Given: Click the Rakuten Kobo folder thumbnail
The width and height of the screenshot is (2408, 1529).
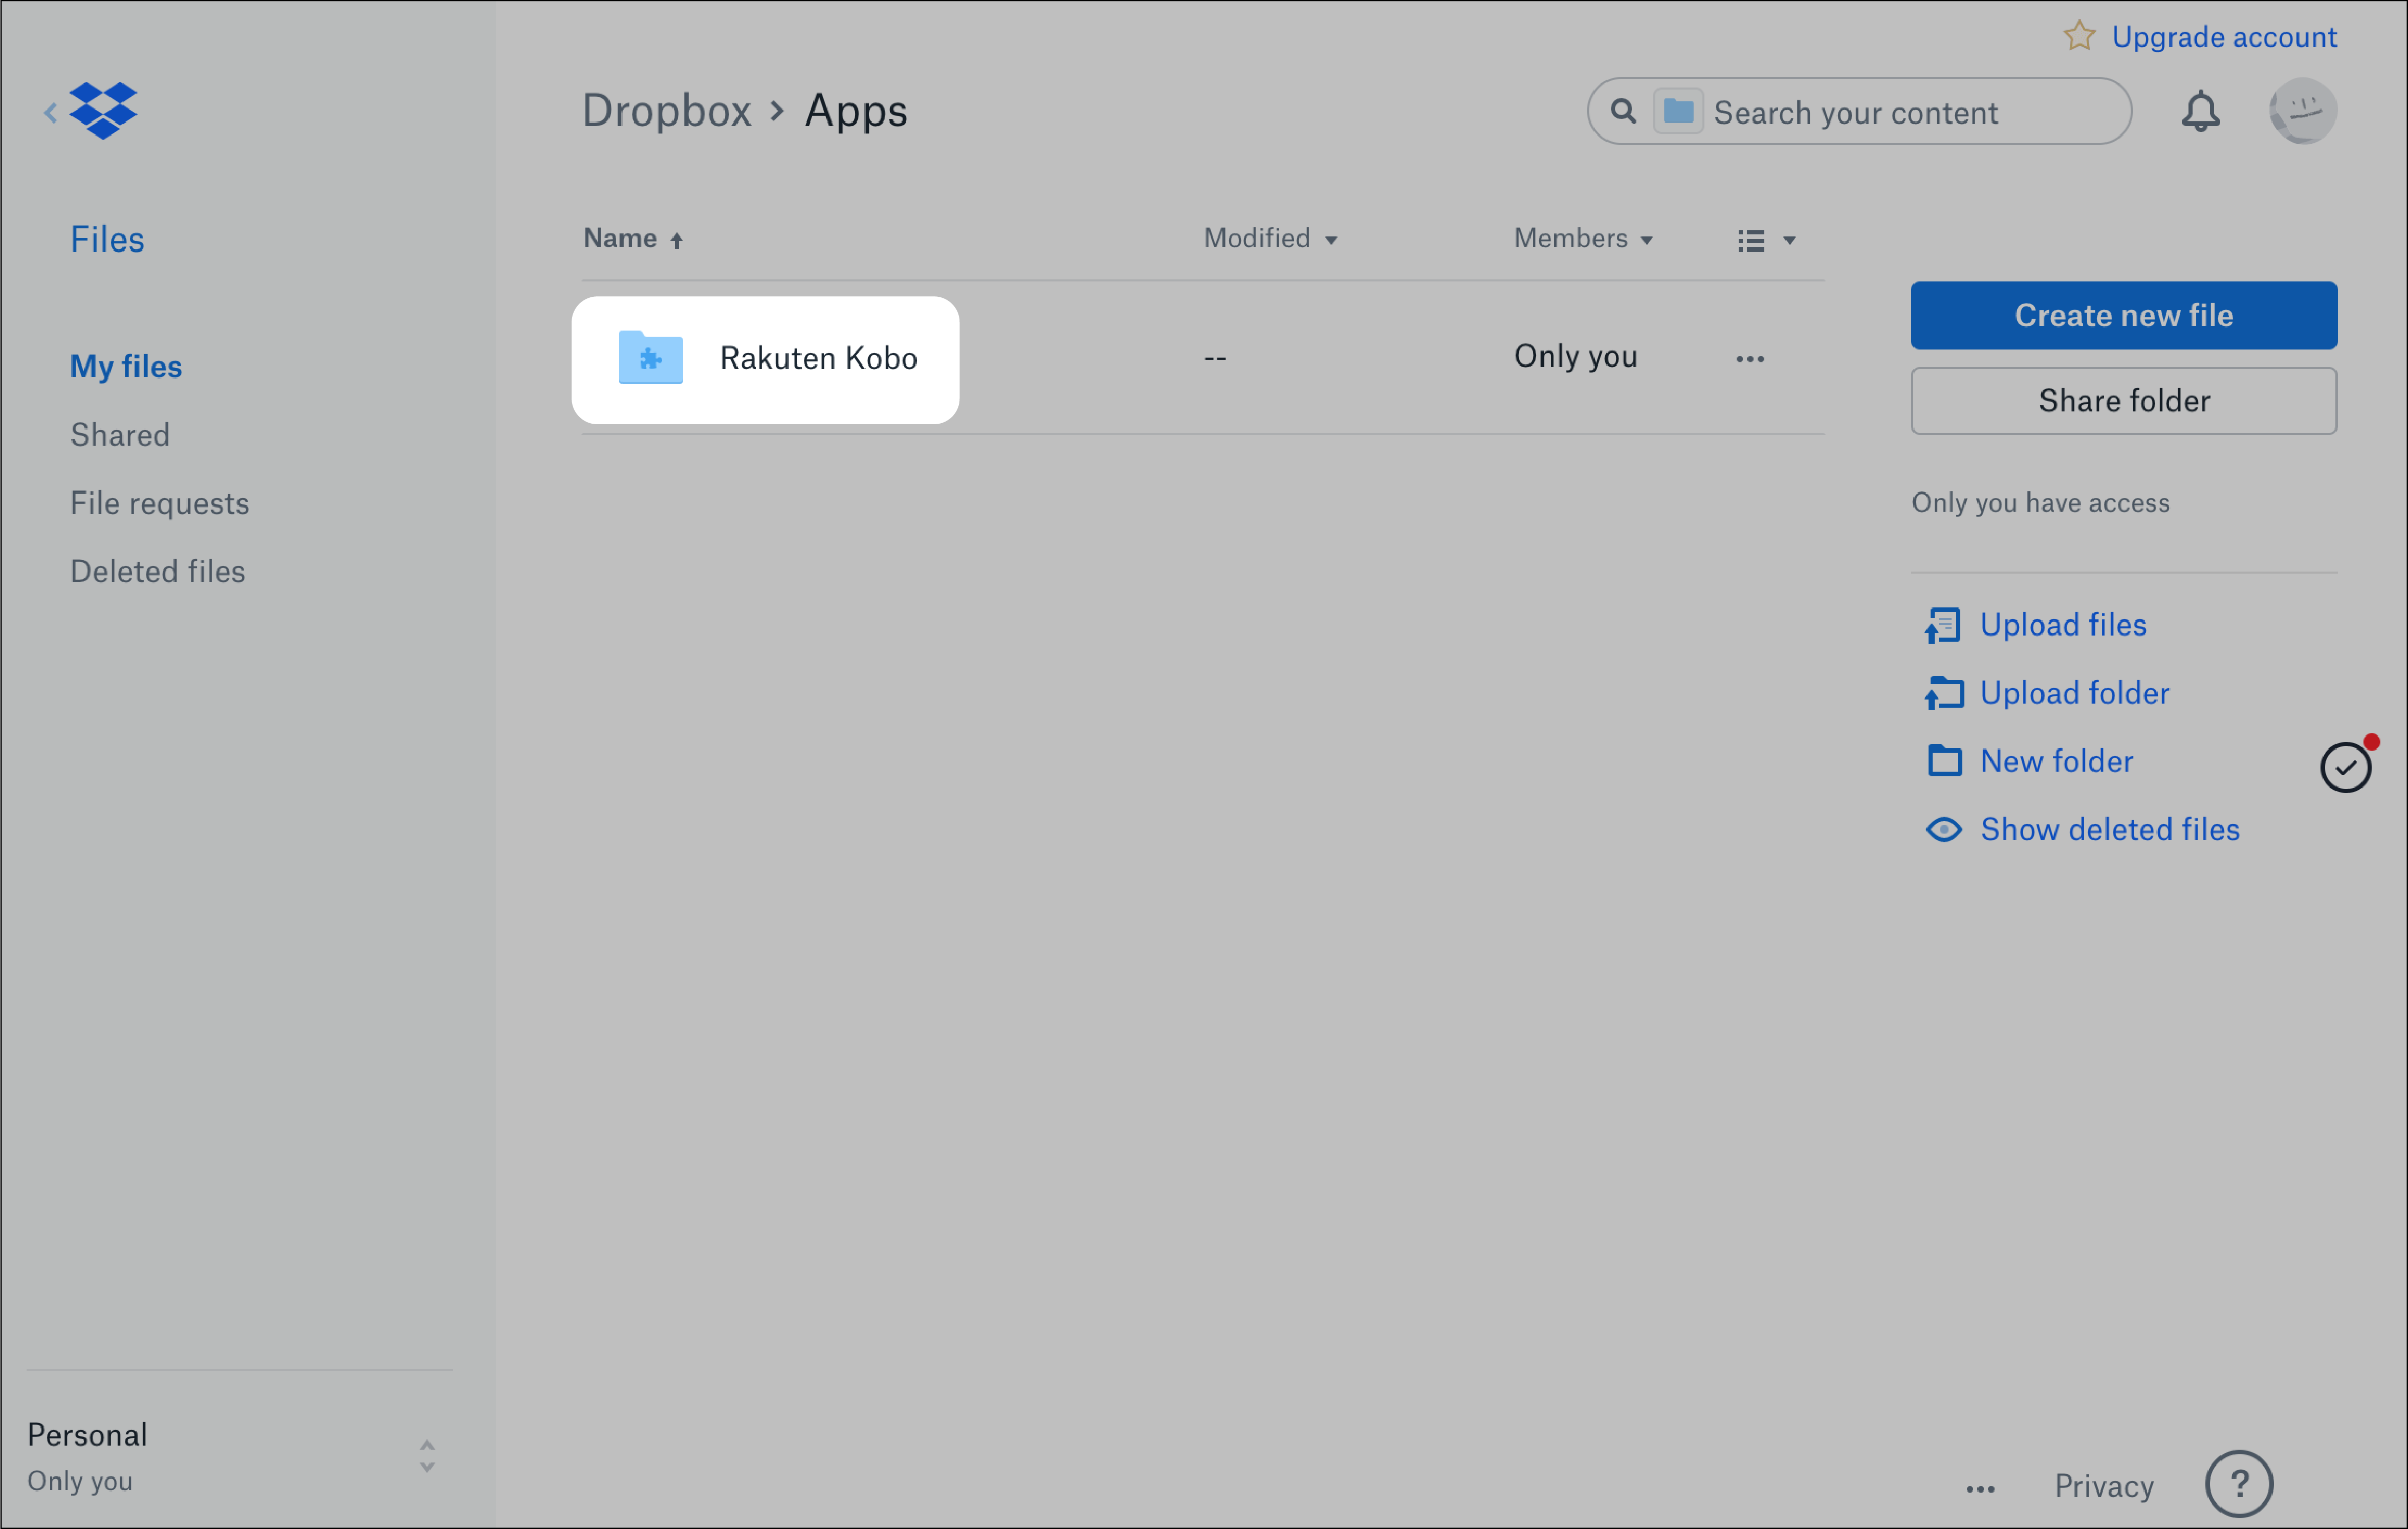Looking at the screenshot, I should click(649, 358).
